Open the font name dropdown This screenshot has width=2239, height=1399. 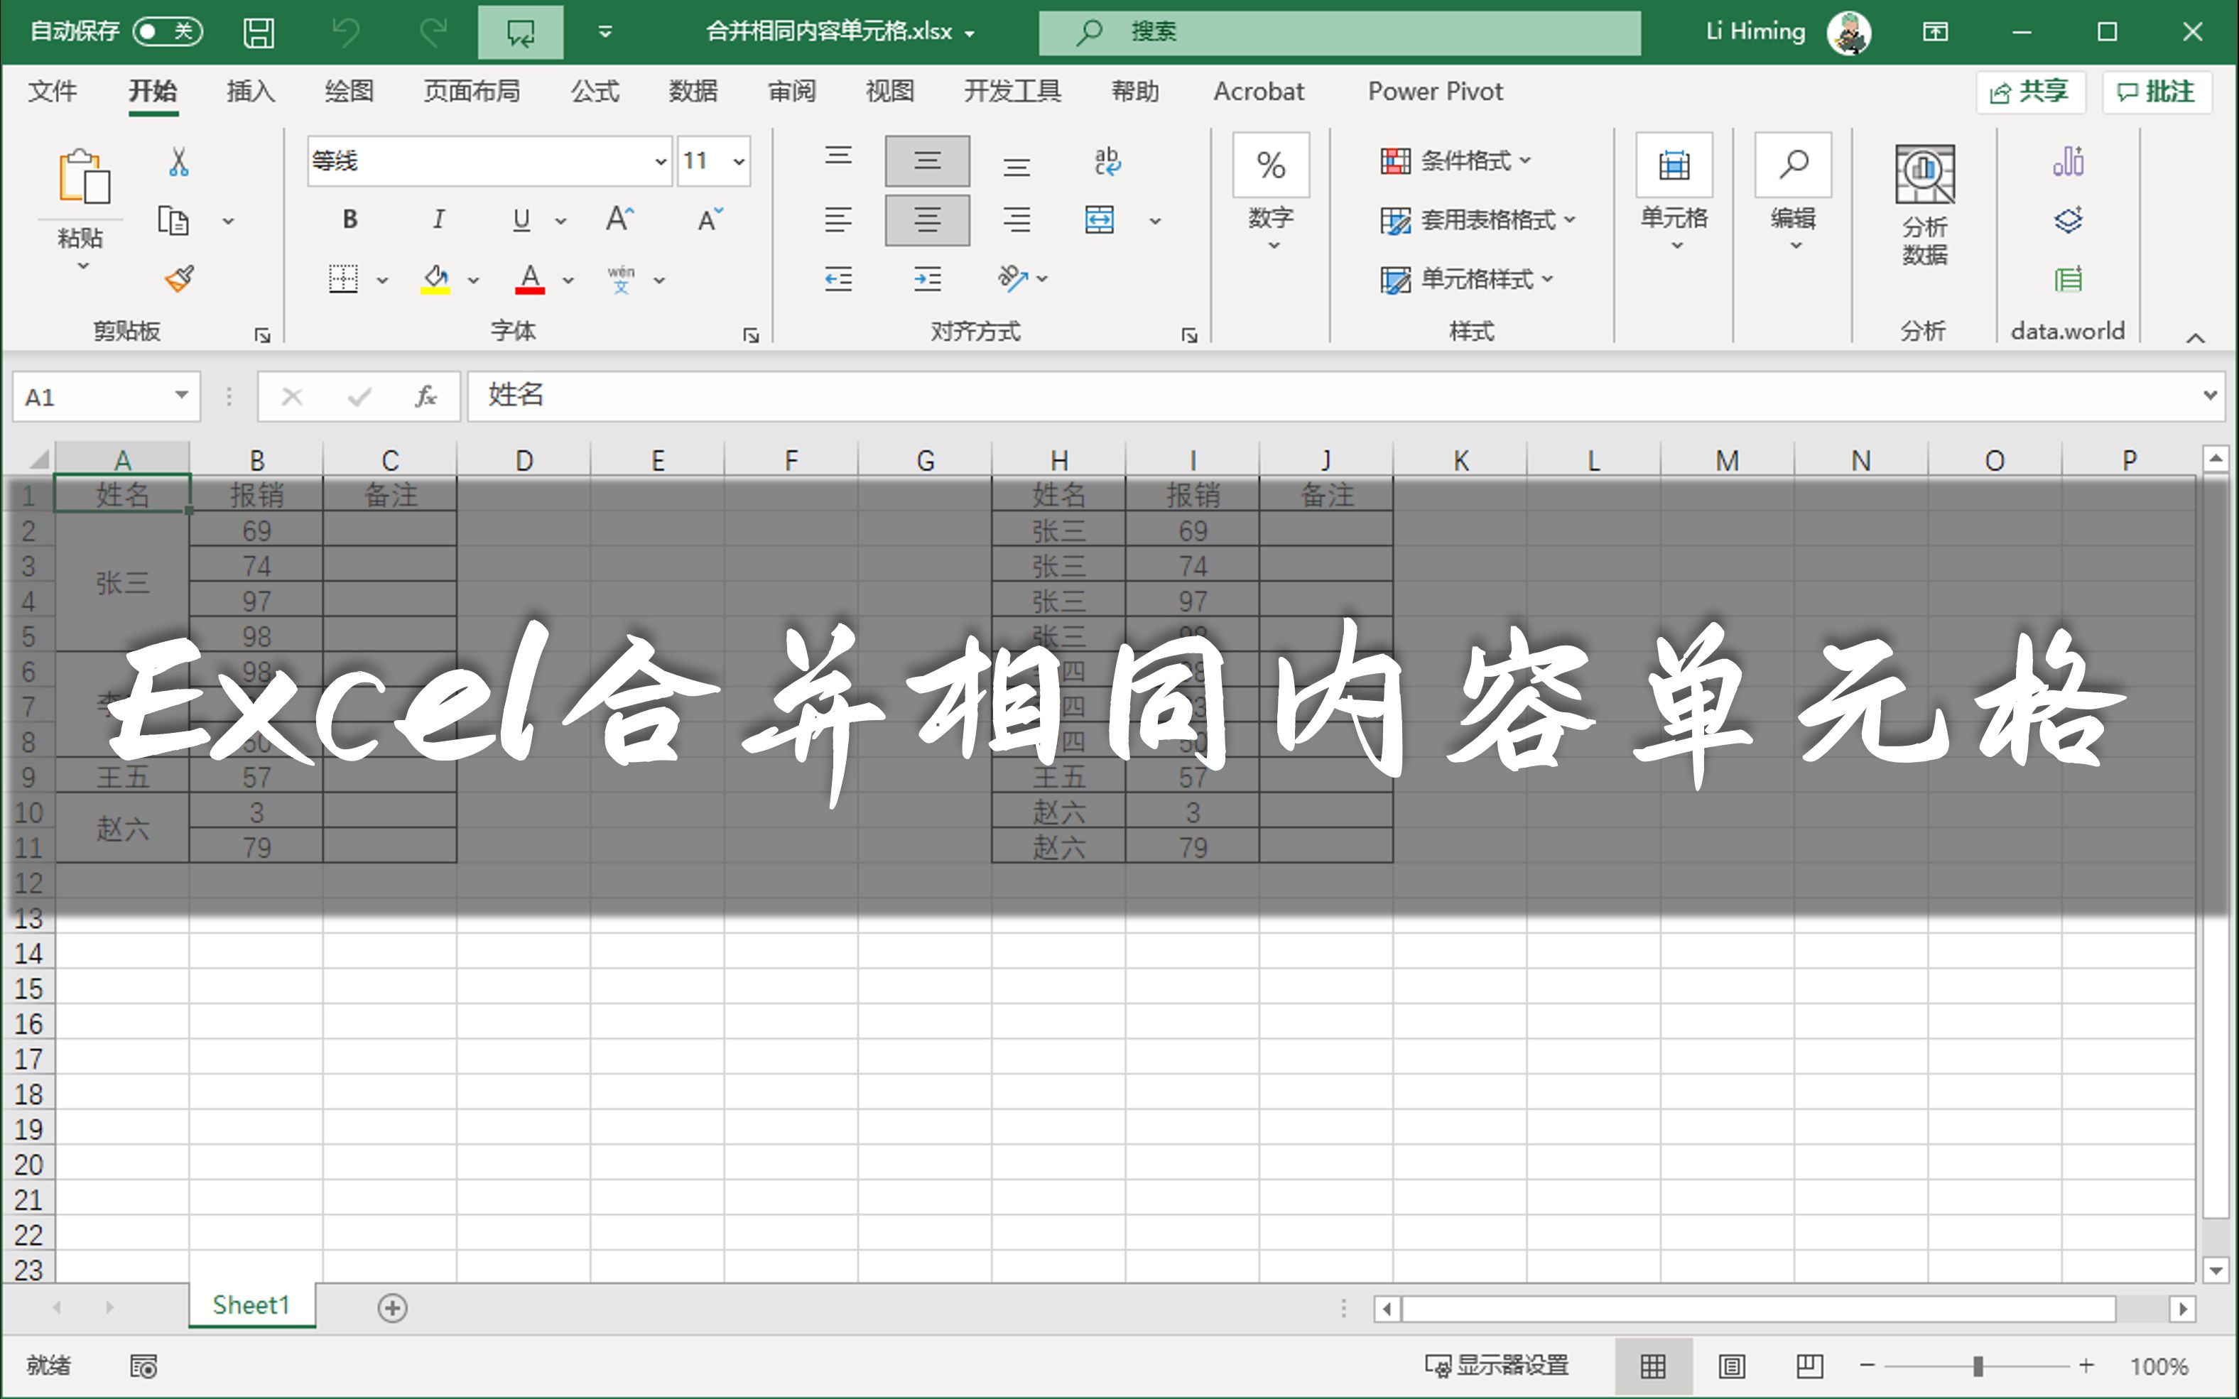click(x=661, y=162)
